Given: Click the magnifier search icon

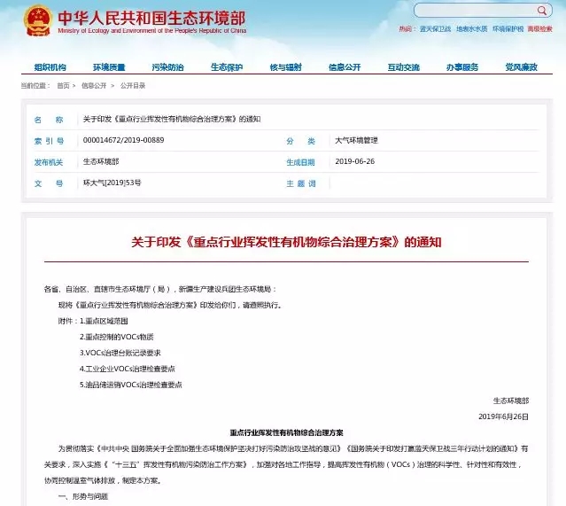Looking at the screenshot, I should (542, 11).
